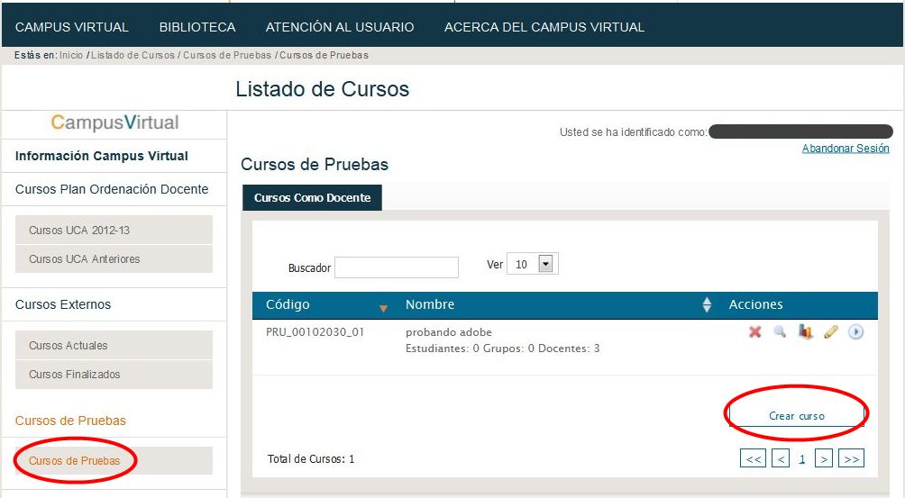The width and height of the screenshot is (905, 498).
Task: Click the Abandonar Sesión link
Action: [x=846, y=148]
